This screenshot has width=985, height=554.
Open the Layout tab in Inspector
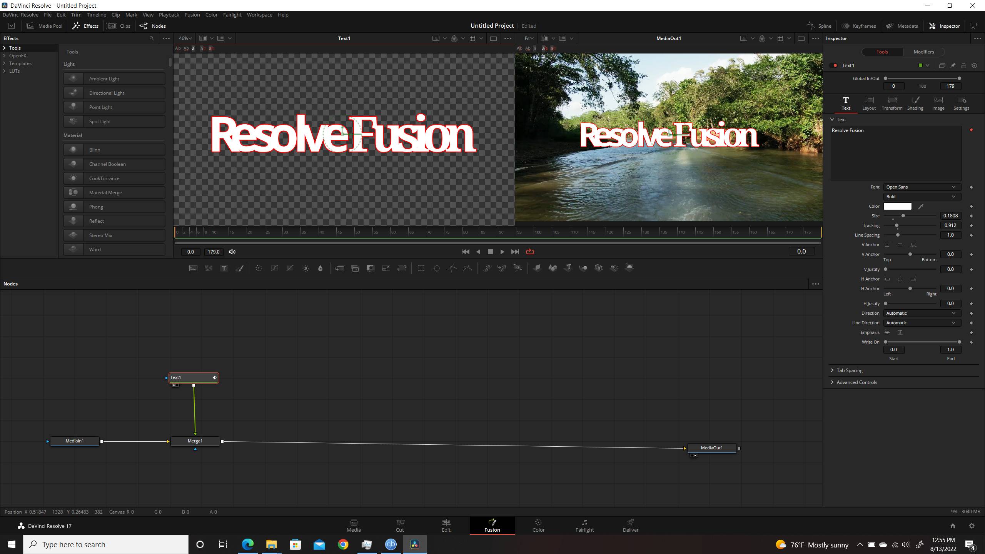pos(869,103)
